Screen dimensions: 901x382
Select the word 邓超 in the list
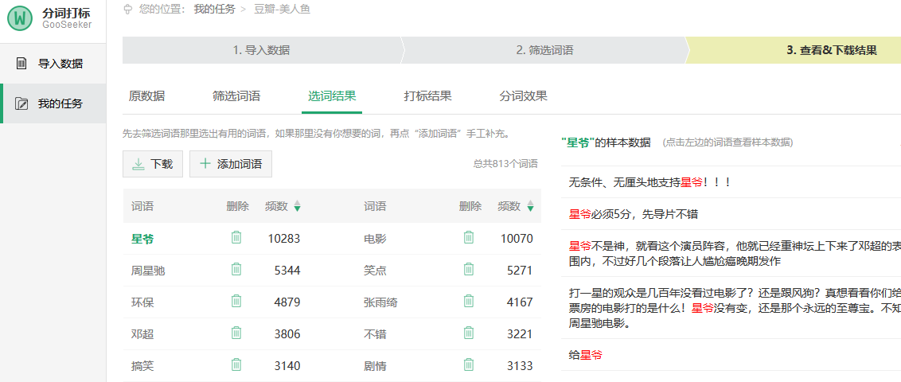pos(142,333)
